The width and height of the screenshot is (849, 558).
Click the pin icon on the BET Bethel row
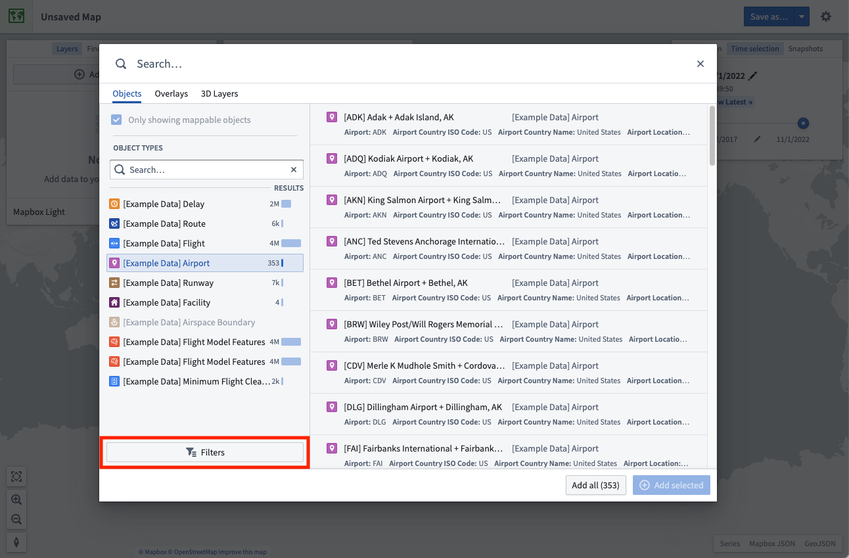point(332,283)
